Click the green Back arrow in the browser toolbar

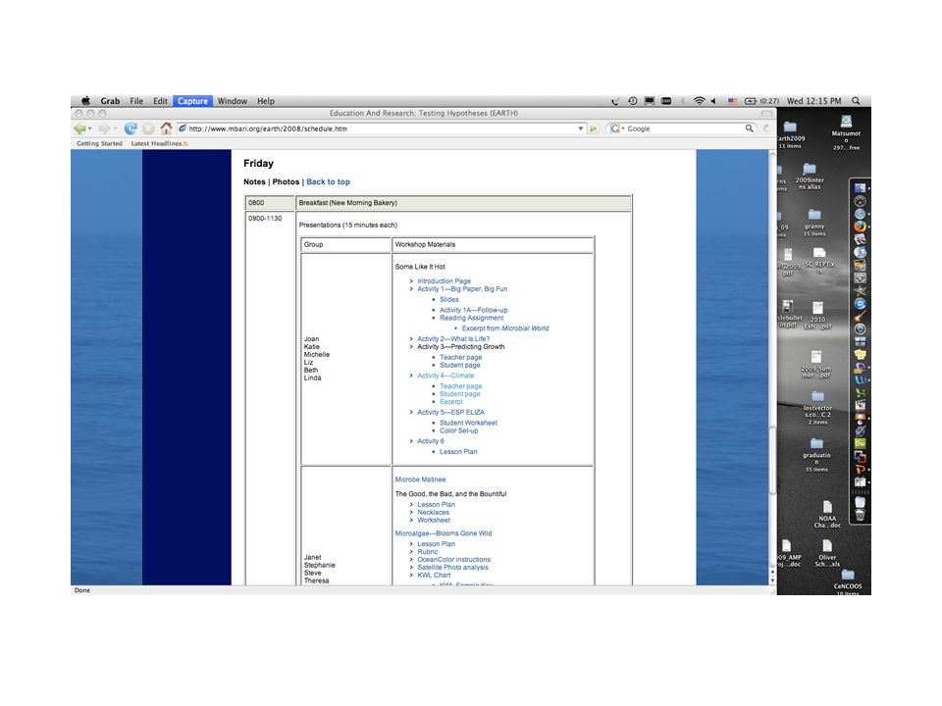79,128
